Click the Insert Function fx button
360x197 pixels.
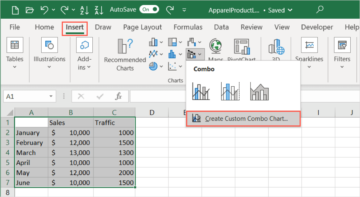[118, 96]
